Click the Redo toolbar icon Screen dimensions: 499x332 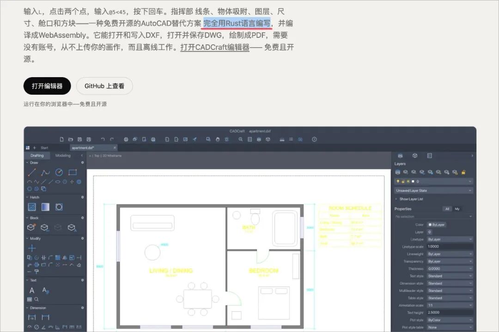coord(112,139)
